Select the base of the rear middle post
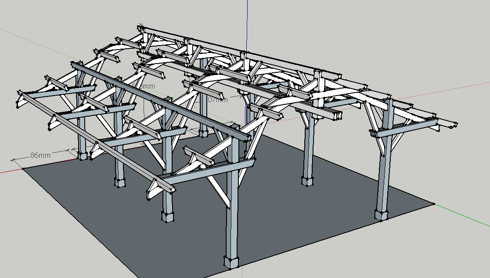This screenshot has width=490, height=278. point(203,132)
